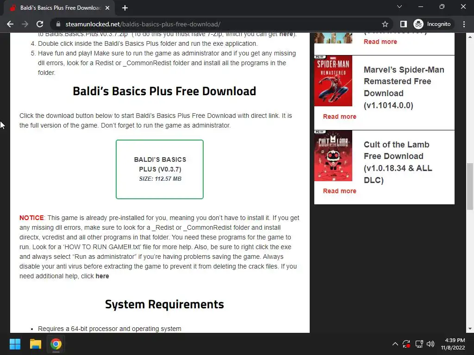Open the network tray icon
The width and height of the screenshot is (474, 355).
coord(419,344)
